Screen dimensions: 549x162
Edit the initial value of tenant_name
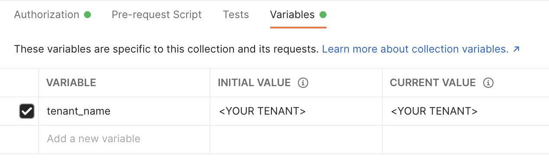[296, 111]
